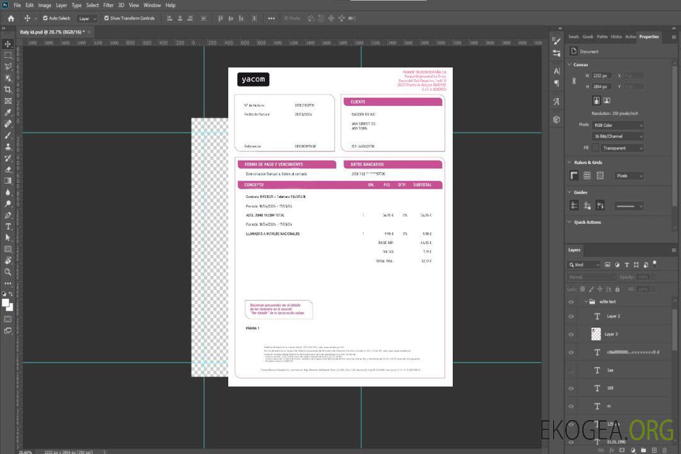Select the Lasso tool
The height and width of the screenshot is (454, 681).
tap(8, 66)
